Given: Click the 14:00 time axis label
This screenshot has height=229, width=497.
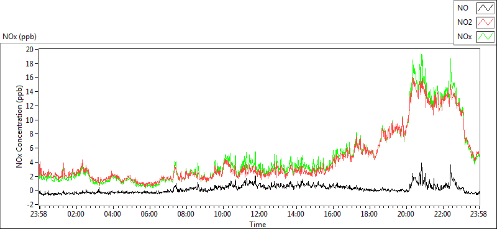Looking at the screenshot, I should (296, 213).
